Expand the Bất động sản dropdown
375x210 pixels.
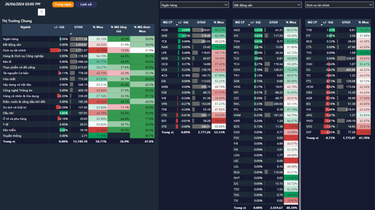pyautogui.click(x=267, y=5)
